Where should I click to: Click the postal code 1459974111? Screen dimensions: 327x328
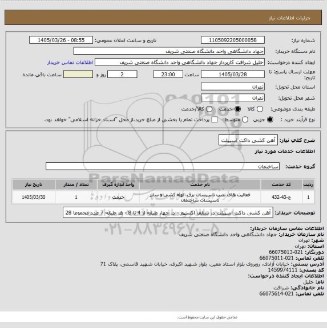[x=282, y=270]
